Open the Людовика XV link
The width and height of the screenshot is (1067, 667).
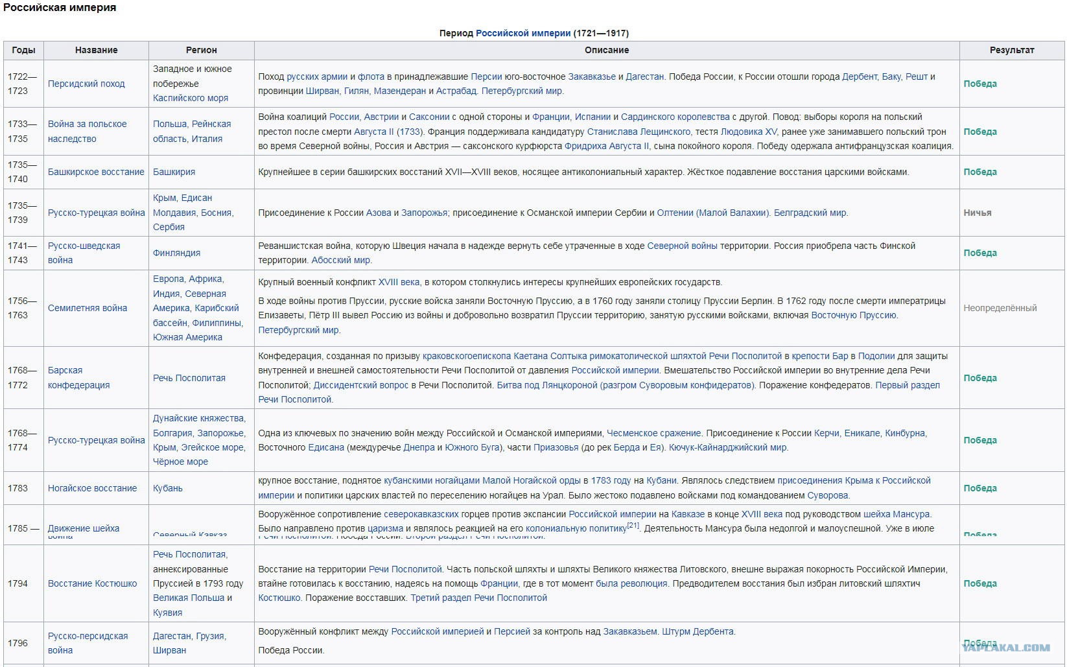[749, 132]
